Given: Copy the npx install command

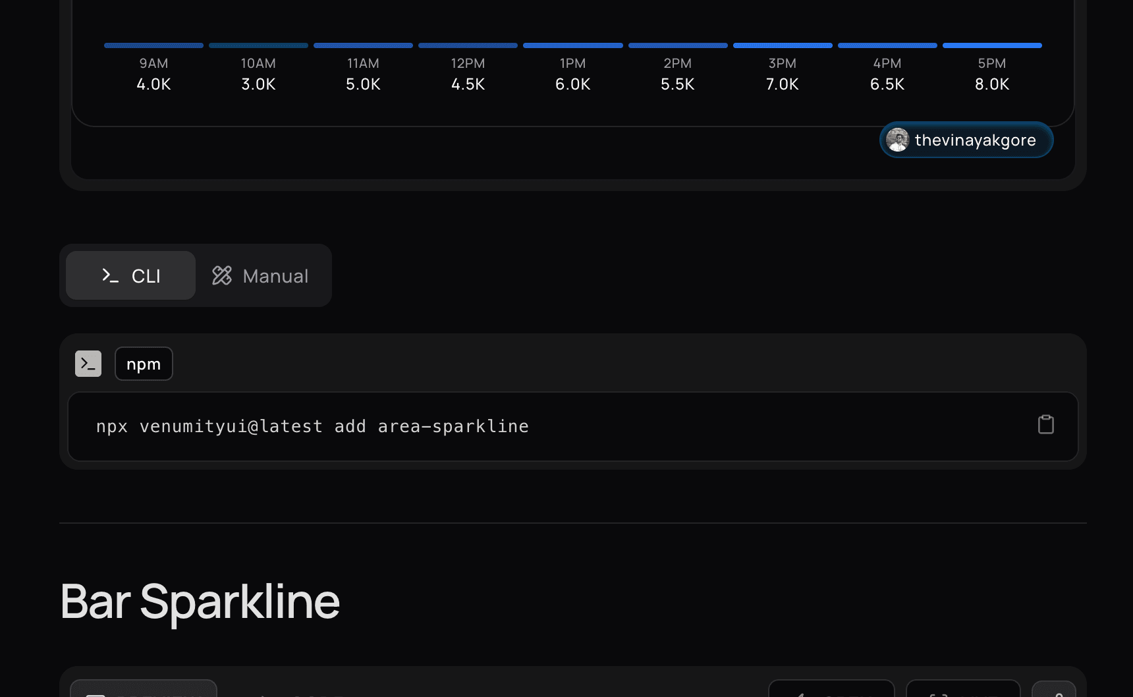Looking at the screenshot, I should click(x=1046, y=424).
